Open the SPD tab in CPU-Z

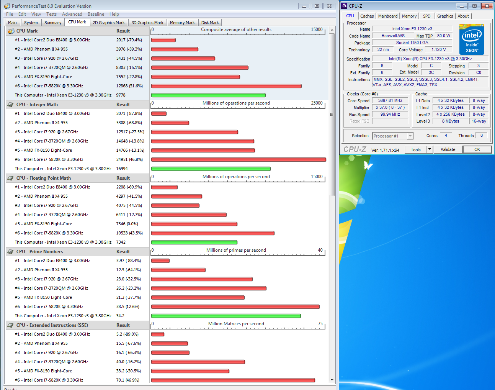[x=426, y=16]
